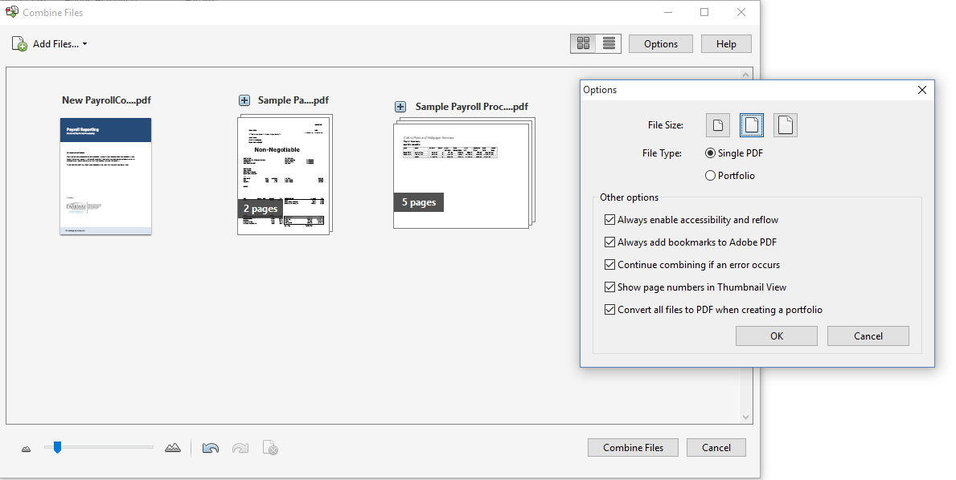
Task: Uncheck Always add bookmarks to Adobe PDF
Action: [x=609, y=242]
